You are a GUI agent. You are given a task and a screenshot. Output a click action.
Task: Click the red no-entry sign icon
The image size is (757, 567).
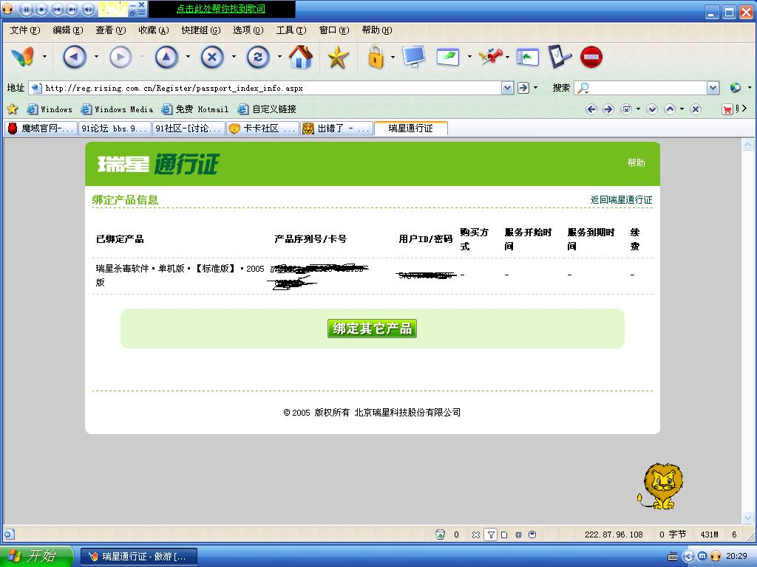(x=591, y=57)
